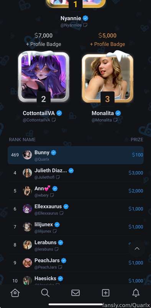This screenshot has height=308, width=151.
Task: Open Ellexxaurus profile name link
Action: tap(48, 206)
